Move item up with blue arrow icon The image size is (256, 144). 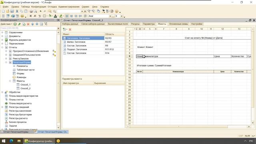pos(32,24)
